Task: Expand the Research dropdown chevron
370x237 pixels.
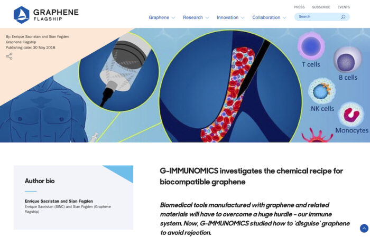Action: coord(207,17)
